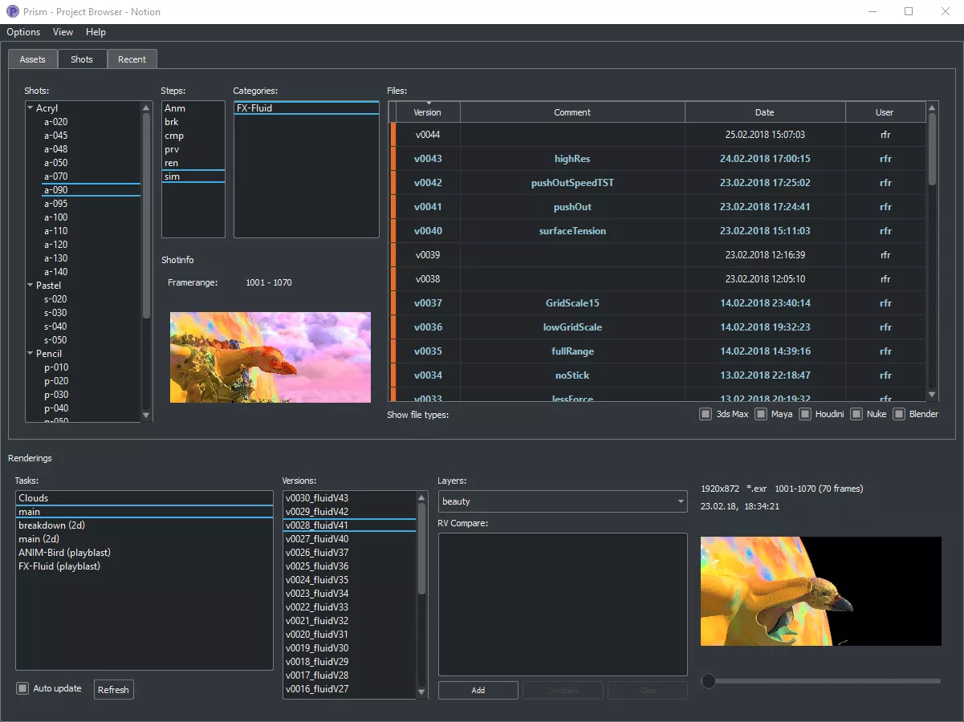
Task: Collapse the Pastel sequence in Shots
Action: coord(30,286)
